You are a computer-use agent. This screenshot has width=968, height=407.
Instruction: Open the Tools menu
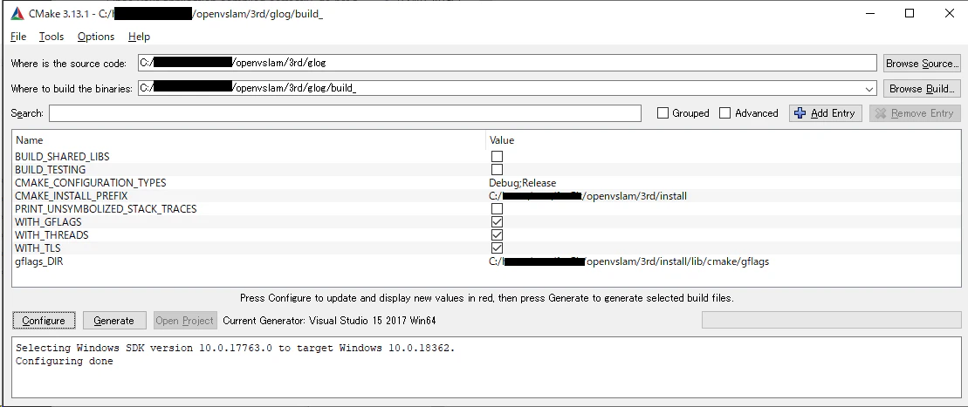click(x=51, y=37)
